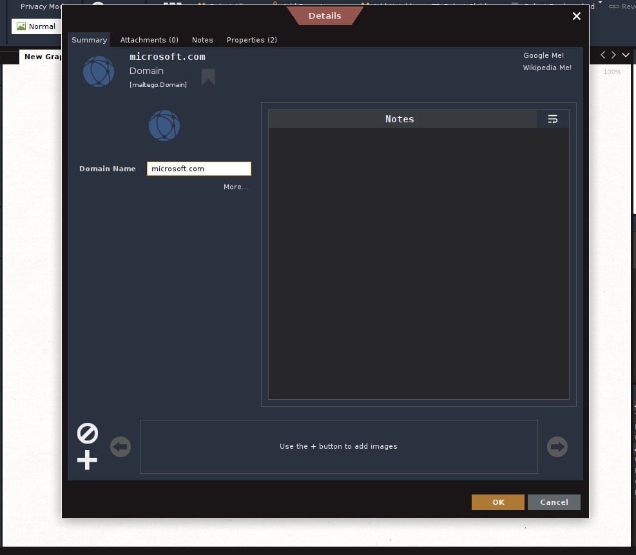
Task: Switch to the Summary tab
Action: (89, 40)
